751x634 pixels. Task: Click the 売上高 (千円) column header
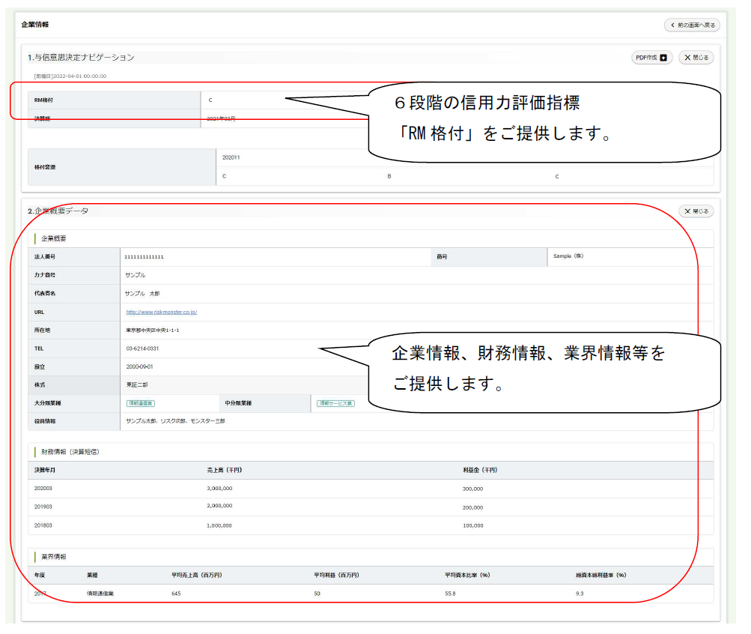tap(223, 471)
